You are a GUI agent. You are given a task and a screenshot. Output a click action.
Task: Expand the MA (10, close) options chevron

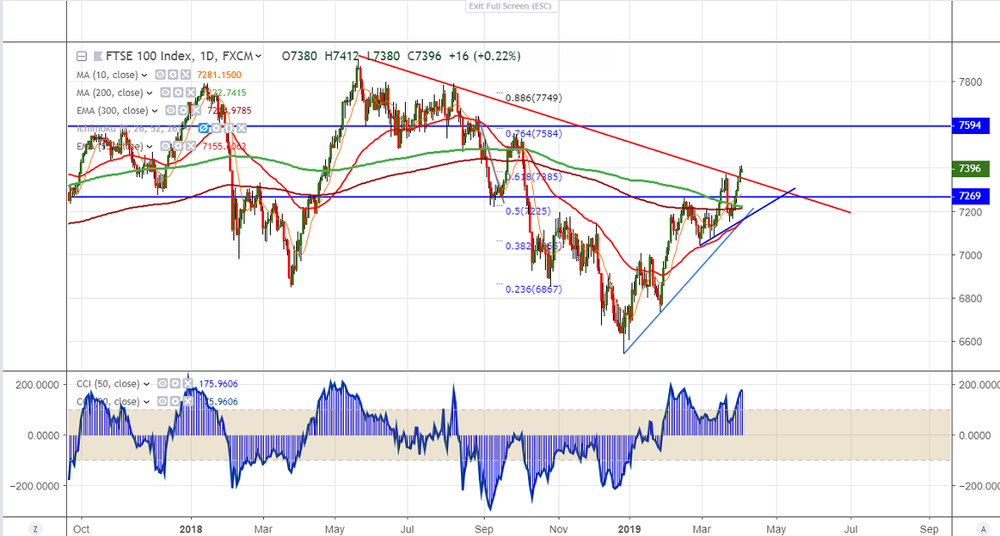[144, 75]
